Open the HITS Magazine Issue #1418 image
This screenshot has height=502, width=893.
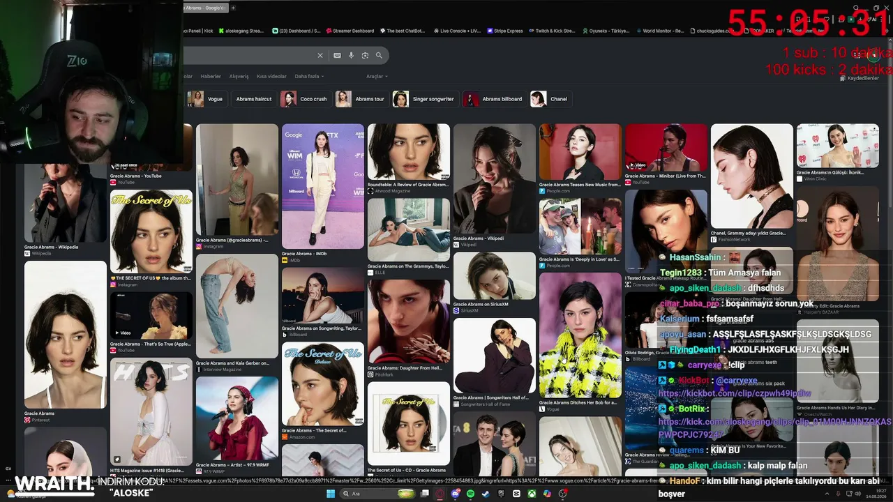coord(151,411)
